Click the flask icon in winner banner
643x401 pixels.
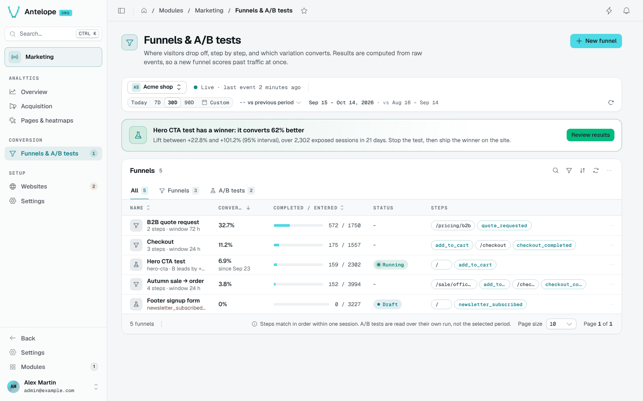click(138, 135)
